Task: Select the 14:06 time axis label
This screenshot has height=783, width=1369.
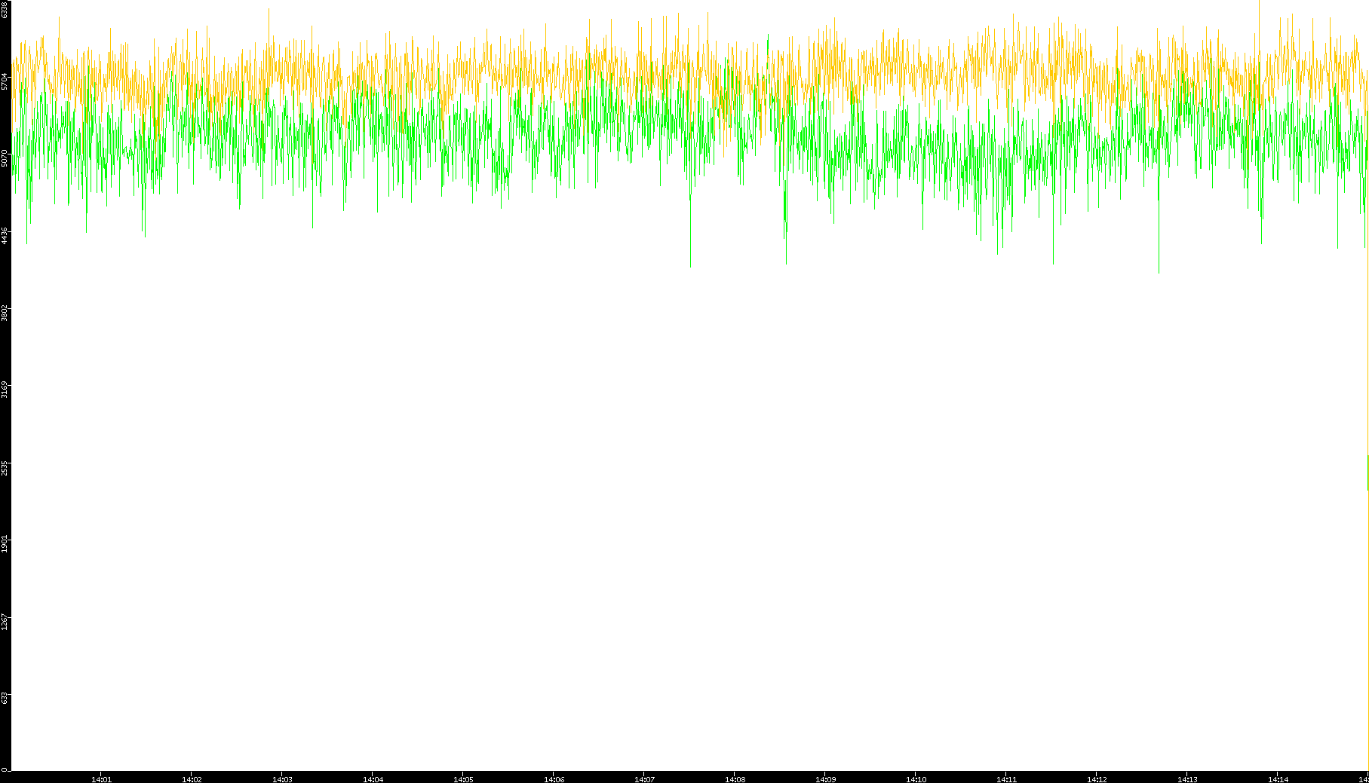Action: pyautogui.click(x=554, y=779)
